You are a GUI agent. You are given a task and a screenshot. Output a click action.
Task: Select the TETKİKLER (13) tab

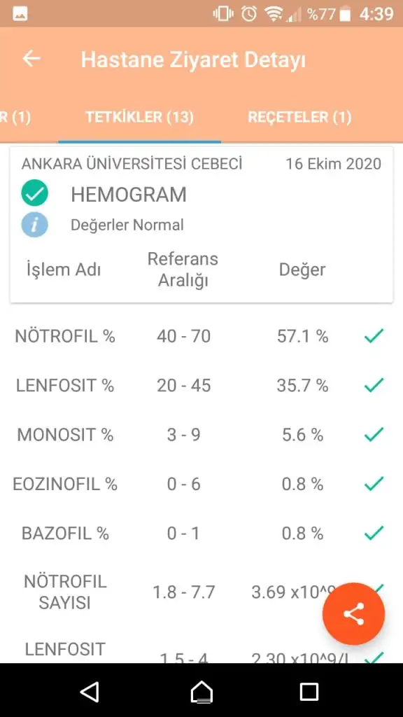[140, 117]
